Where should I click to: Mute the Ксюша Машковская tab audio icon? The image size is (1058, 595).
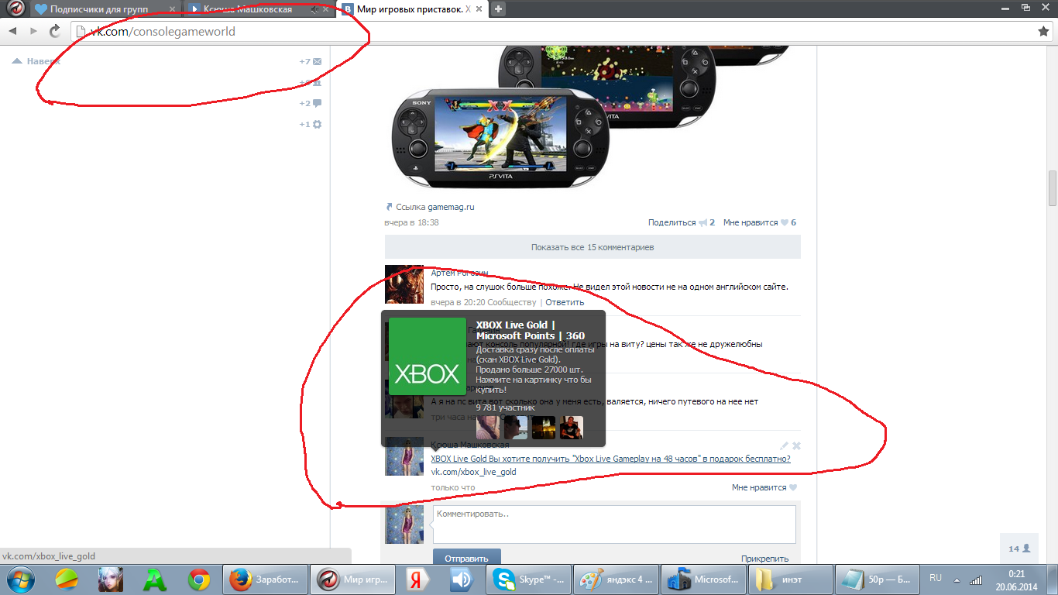click(314, 10)
